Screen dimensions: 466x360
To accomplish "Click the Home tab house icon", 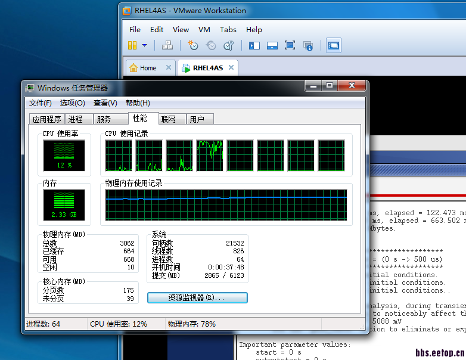I will (133, 68).
